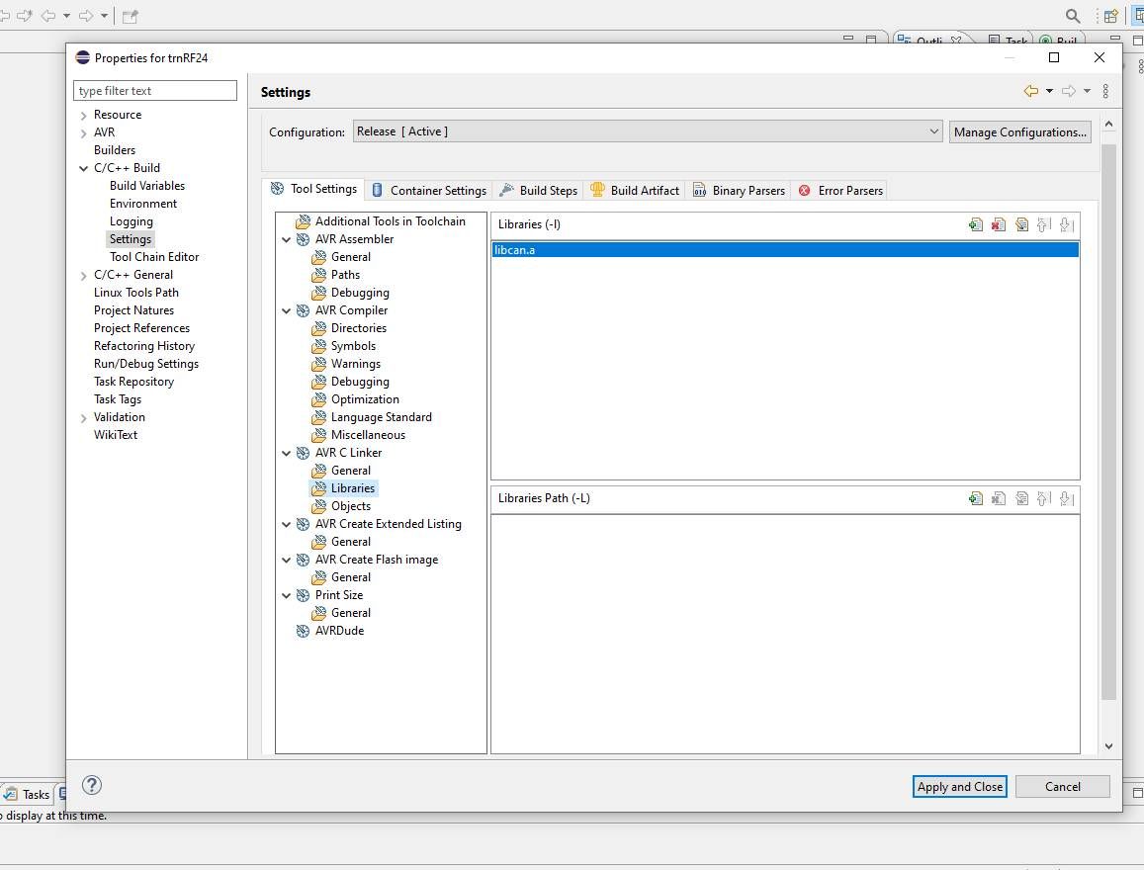Expand the AVR properties node
This screenshot has height=870, width=1144.
click(83, 132)
